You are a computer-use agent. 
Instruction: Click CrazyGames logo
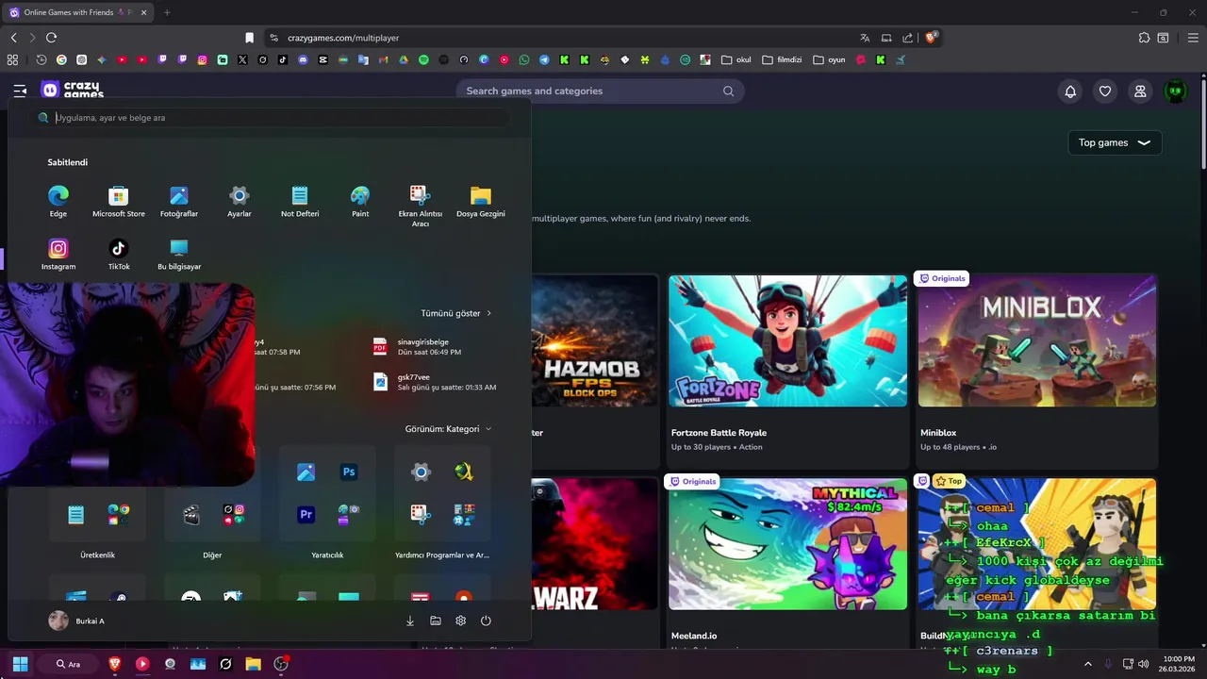coord(73,91)
